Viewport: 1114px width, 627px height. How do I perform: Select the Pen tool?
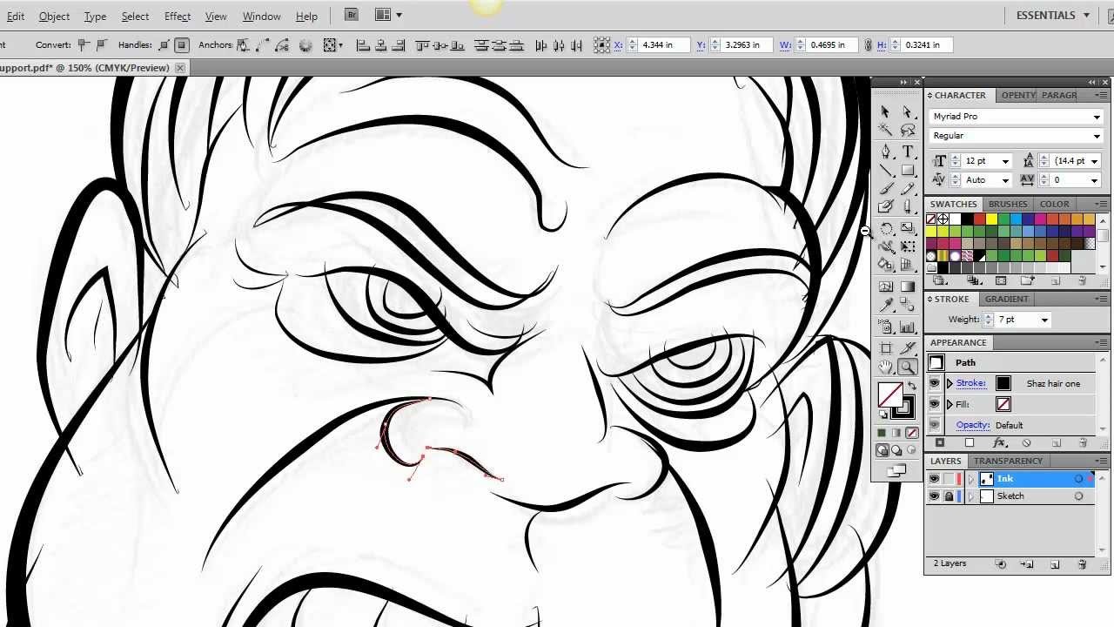[x=885, y=152]
